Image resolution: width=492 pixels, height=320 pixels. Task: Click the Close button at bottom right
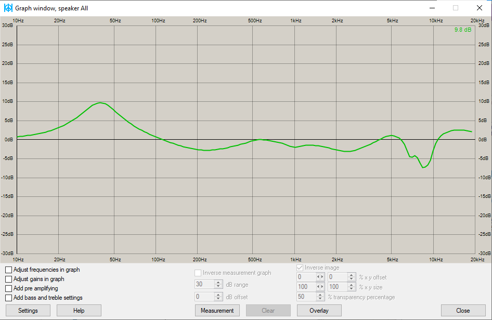[x=463, y=311]
